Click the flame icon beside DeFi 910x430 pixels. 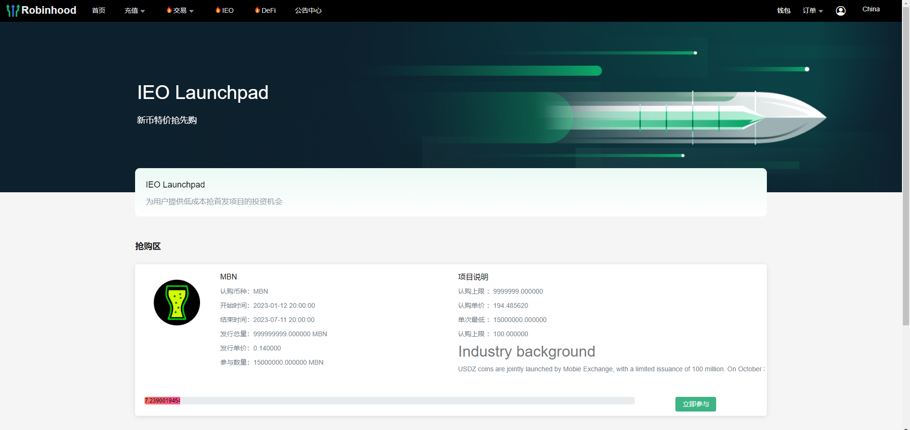(257, 10)
